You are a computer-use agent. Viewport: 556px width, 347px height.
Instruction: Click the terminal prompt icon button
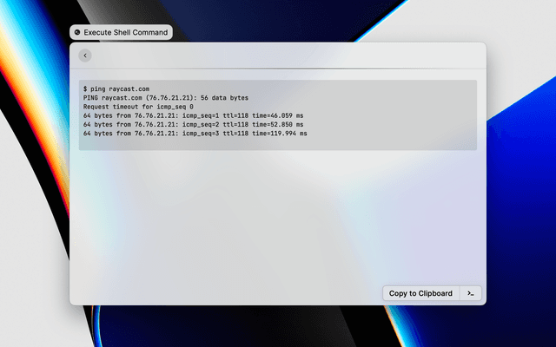click(x=470, y=293)
